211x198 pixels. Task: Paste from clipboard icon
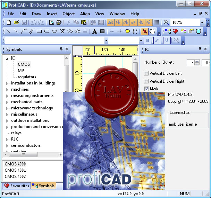pos(84,22)
